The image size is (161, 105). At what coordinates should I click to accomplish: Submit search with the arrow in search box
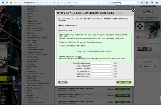(x=138, y=3)
